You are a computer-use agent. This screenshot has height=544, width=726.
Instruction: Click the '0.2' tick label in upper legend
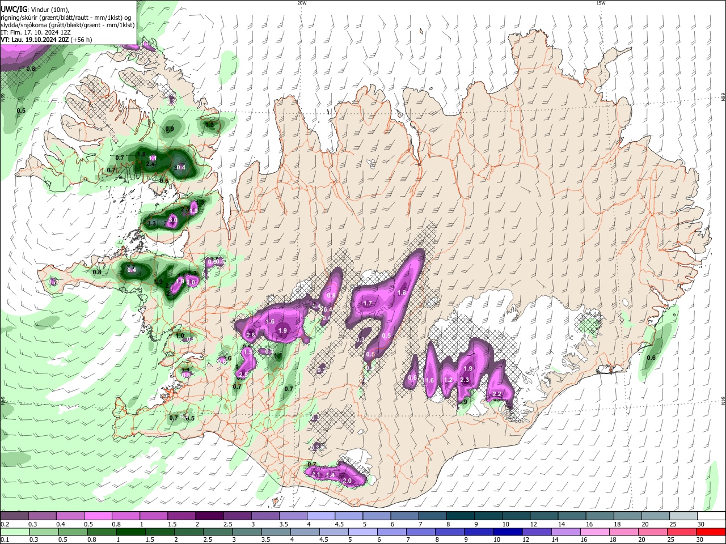tap(5, 524)
